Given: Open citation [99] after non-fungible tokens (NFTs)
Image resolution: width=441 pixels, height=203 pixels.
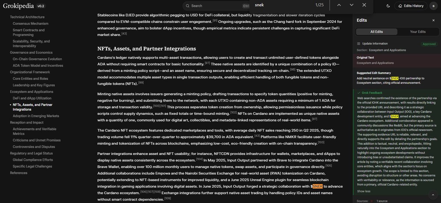Looking at the screenshot, I should point(141,83).
